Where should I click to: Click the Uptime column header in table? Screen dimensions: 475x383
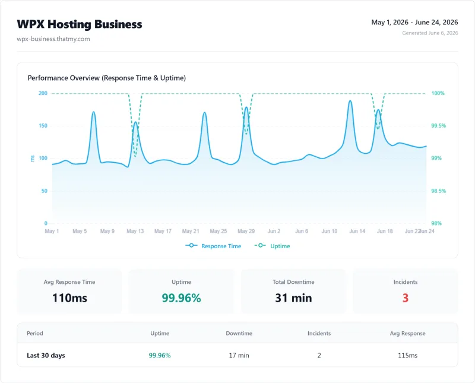tap(160, 333)
